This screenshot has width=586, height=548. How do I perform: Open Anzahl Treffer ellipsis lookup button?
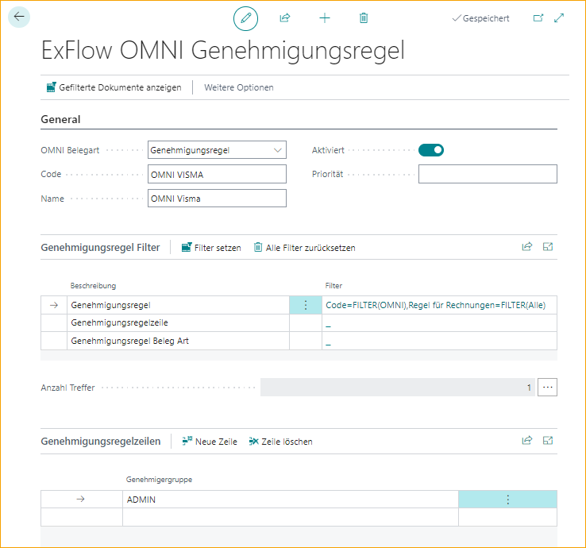pyautogui.click(x=548, y=388)
